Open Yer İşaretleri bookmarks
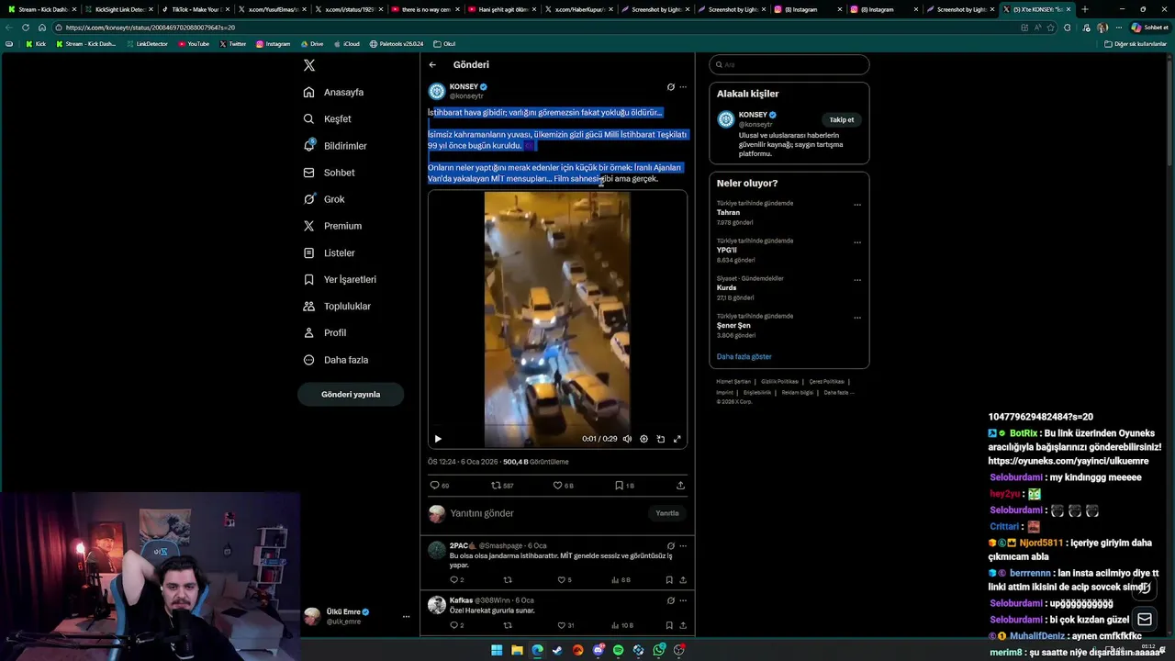1175x661 pixels. [340, 279]
